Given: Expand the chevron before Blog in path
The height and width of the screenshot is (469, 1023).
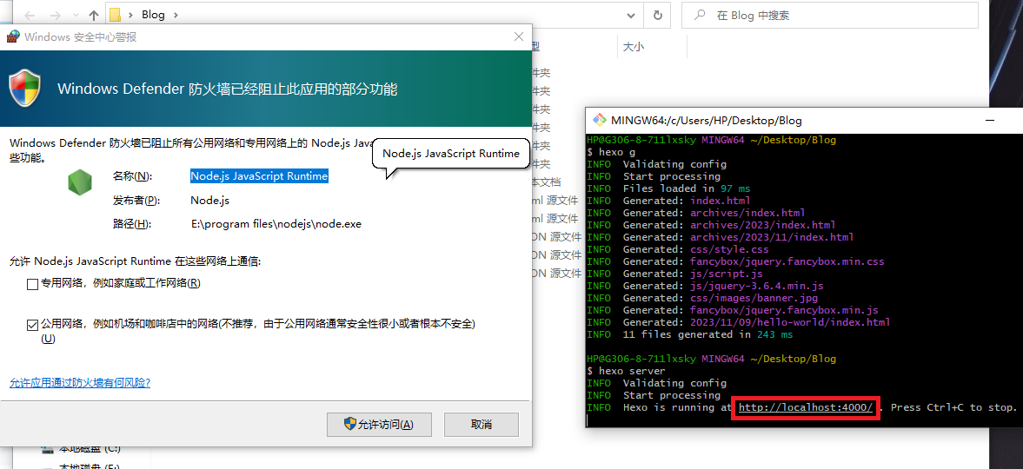Looking at the screenshot, I should [x=131, y=15].
